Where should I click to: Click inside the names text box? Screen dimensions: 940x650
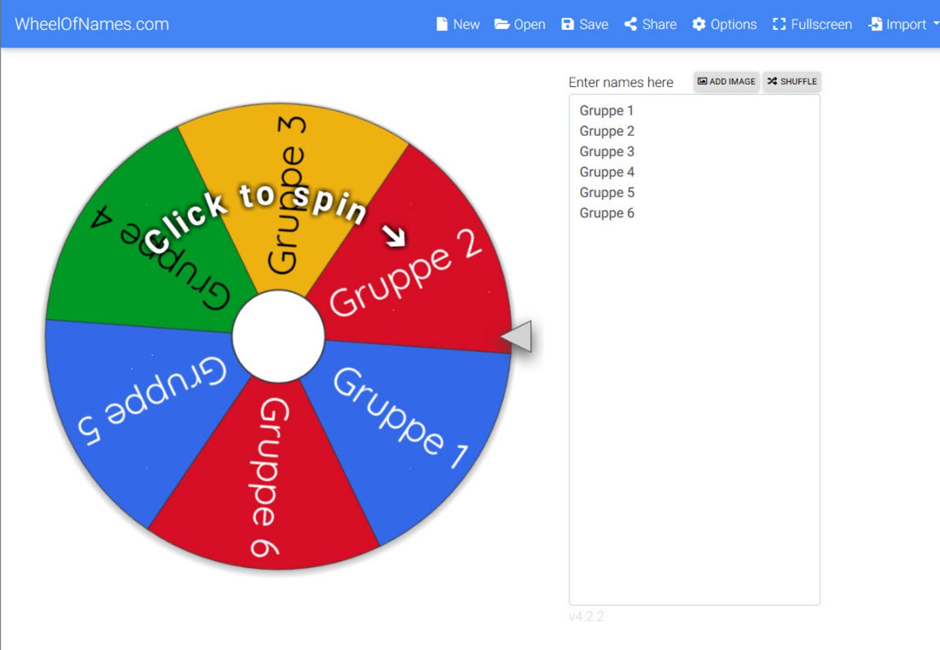pyautogui.click(x=695, y=350)
